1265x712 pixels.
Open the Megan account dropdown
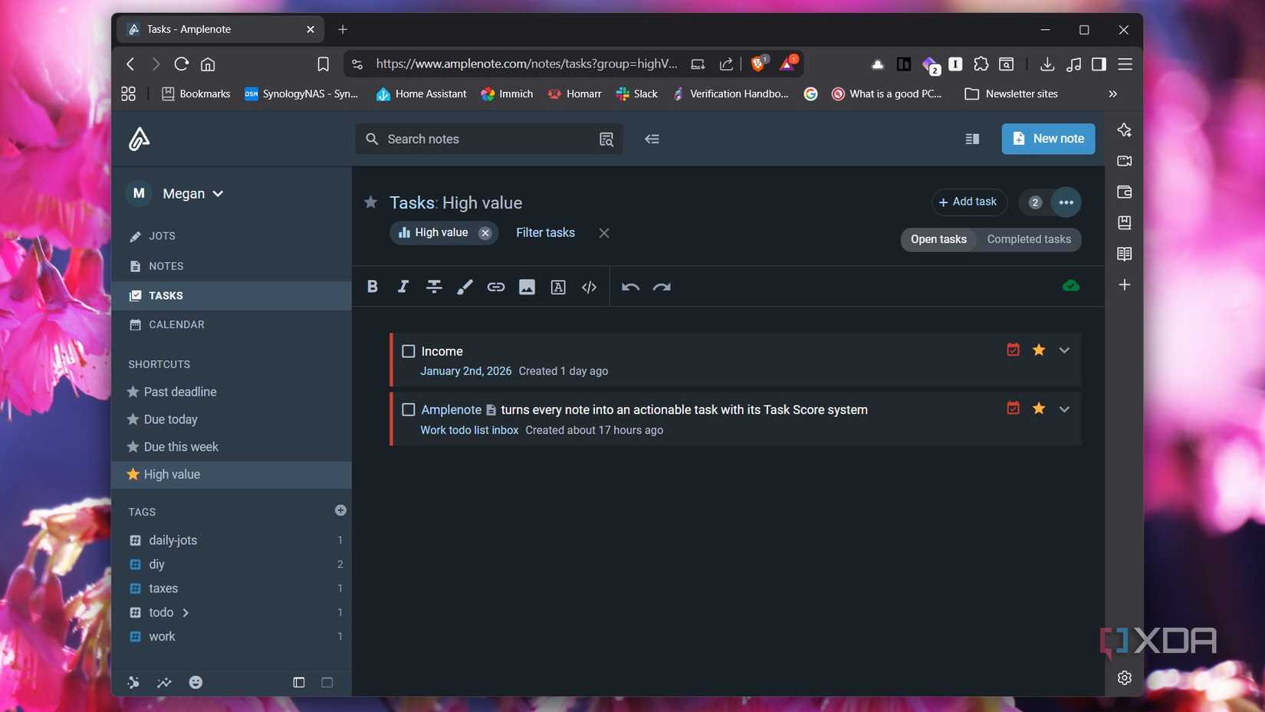191,193
